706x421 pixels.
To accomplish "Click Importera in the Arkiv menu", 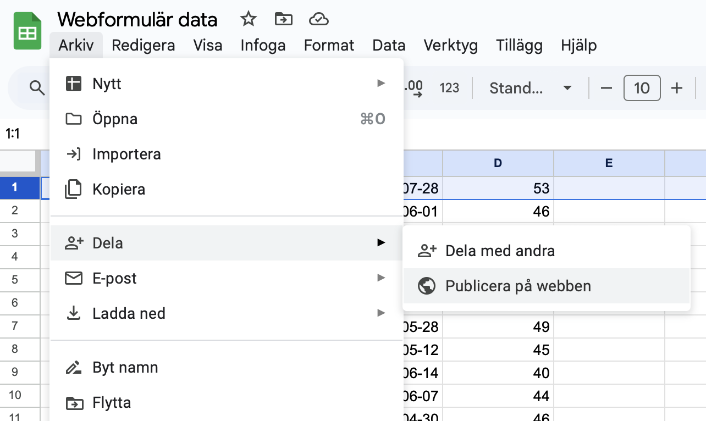I will point(227,154).
